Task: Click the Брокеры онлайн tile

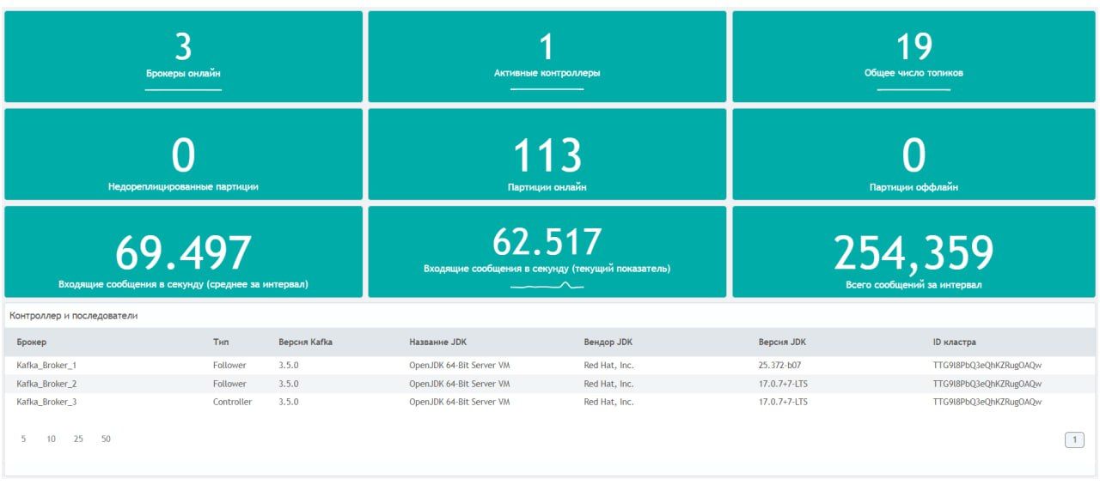Action: [x=183, y=57]
